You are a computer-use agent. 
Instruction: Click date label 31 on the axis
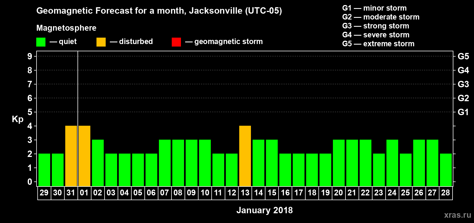point(71,193)
